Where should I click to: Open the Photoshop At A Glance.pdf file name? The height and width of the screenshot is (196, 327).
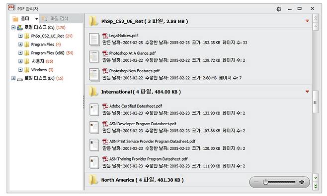132,53
